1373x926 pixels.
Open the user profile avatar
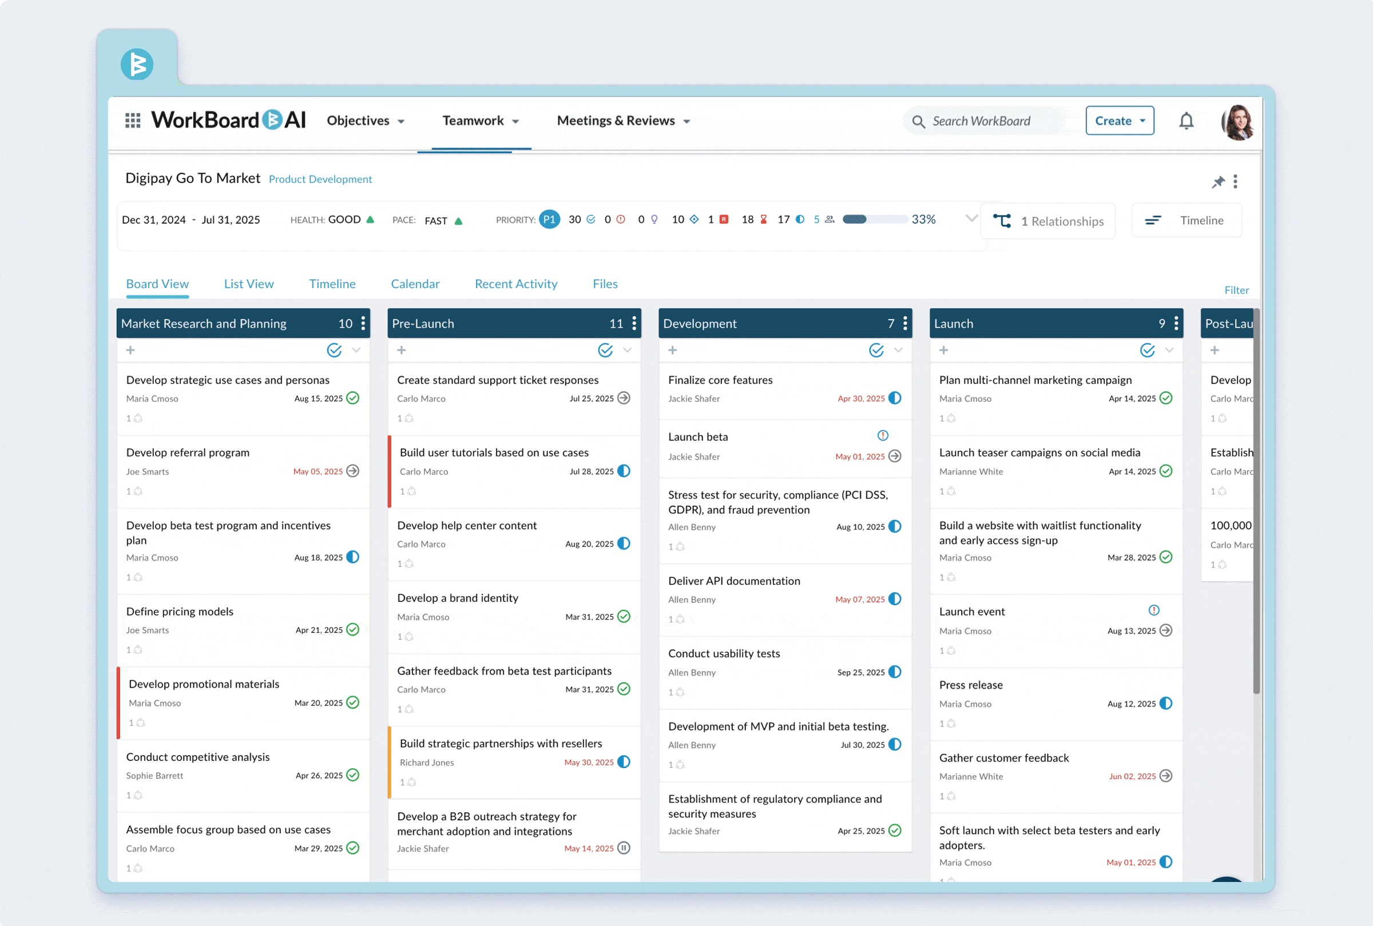(1237, 122)
